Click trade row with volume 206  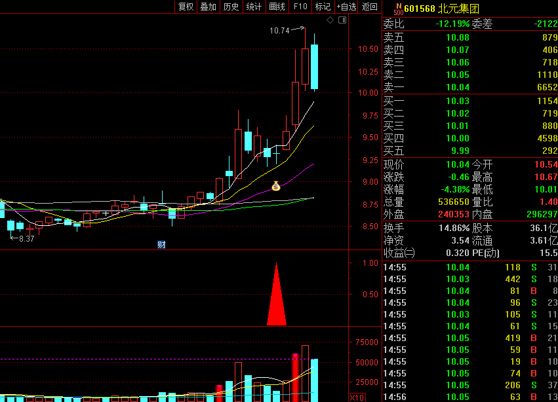[x=470, y=385]
